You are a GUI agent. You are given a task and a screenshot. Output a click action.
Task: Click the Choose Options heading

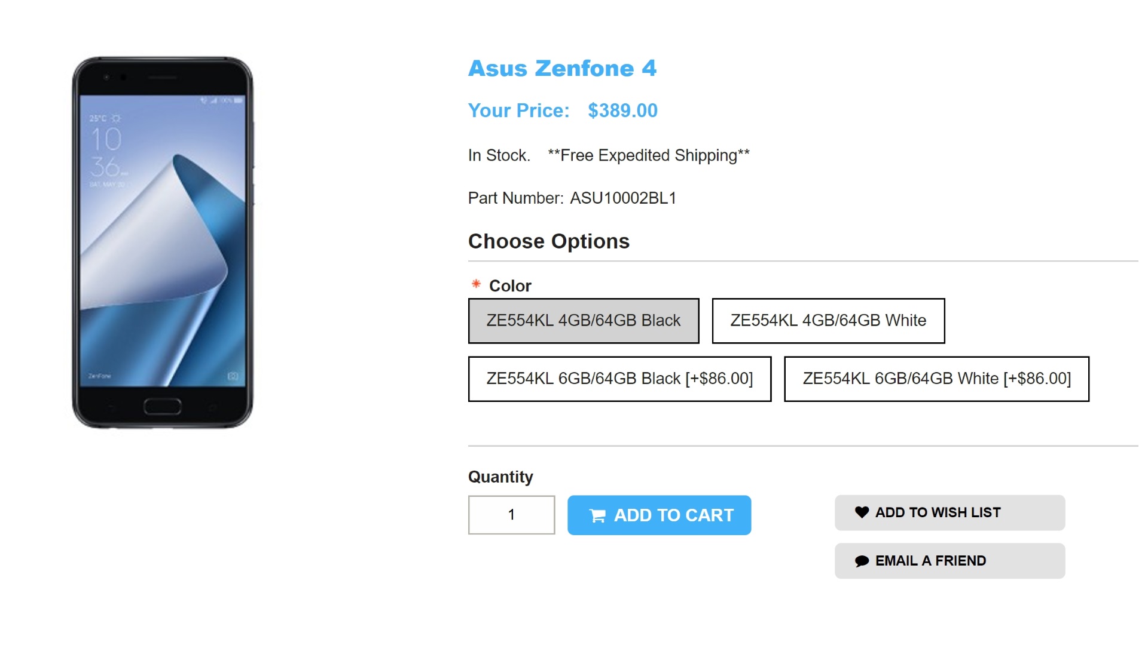pos(548,241)
